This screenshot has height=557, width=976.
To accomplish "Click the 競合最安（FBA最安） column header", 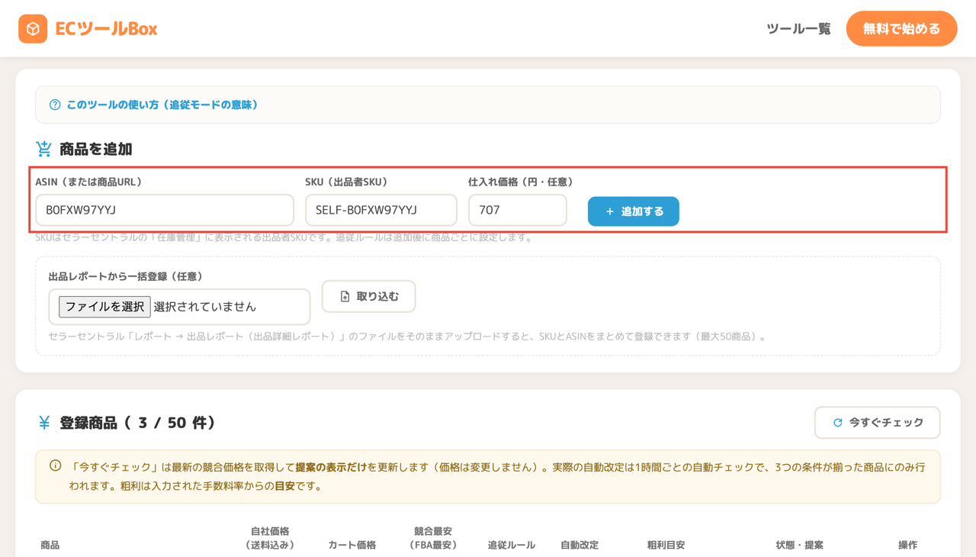I will (x=433, y=538).
